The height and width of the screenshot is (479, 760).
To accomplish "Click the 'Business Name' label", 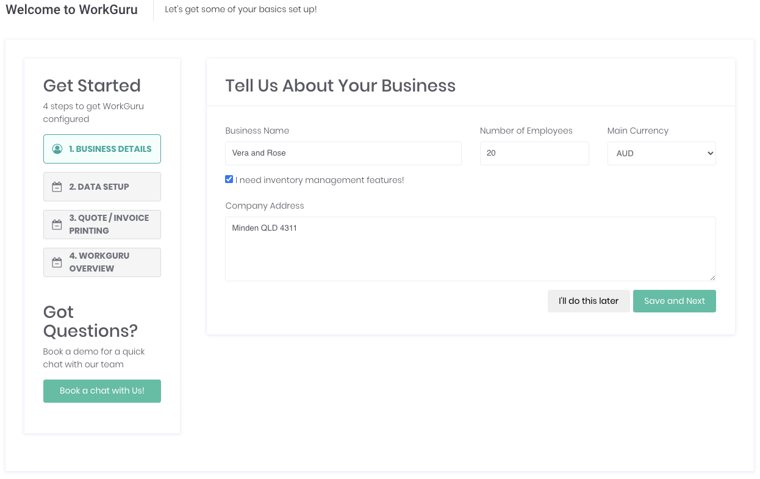I will pyautogui.click(x=257, y=131).
